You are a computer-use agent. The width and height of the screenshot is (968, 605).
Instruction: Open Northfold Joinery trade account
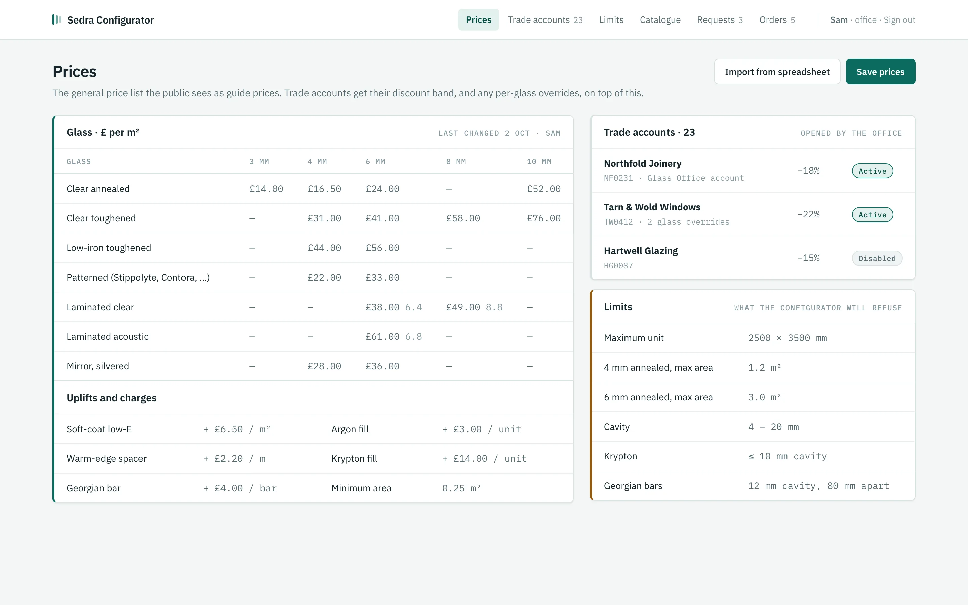point(753,171)
